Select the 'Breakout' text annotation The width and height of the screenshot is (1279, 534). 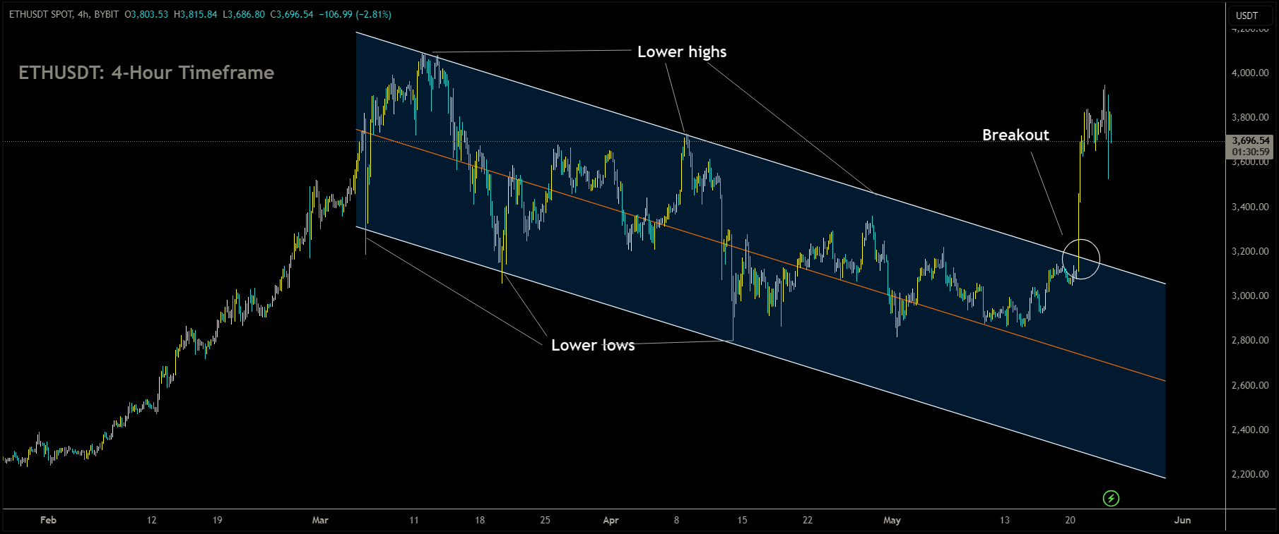tap(1015, 135)
